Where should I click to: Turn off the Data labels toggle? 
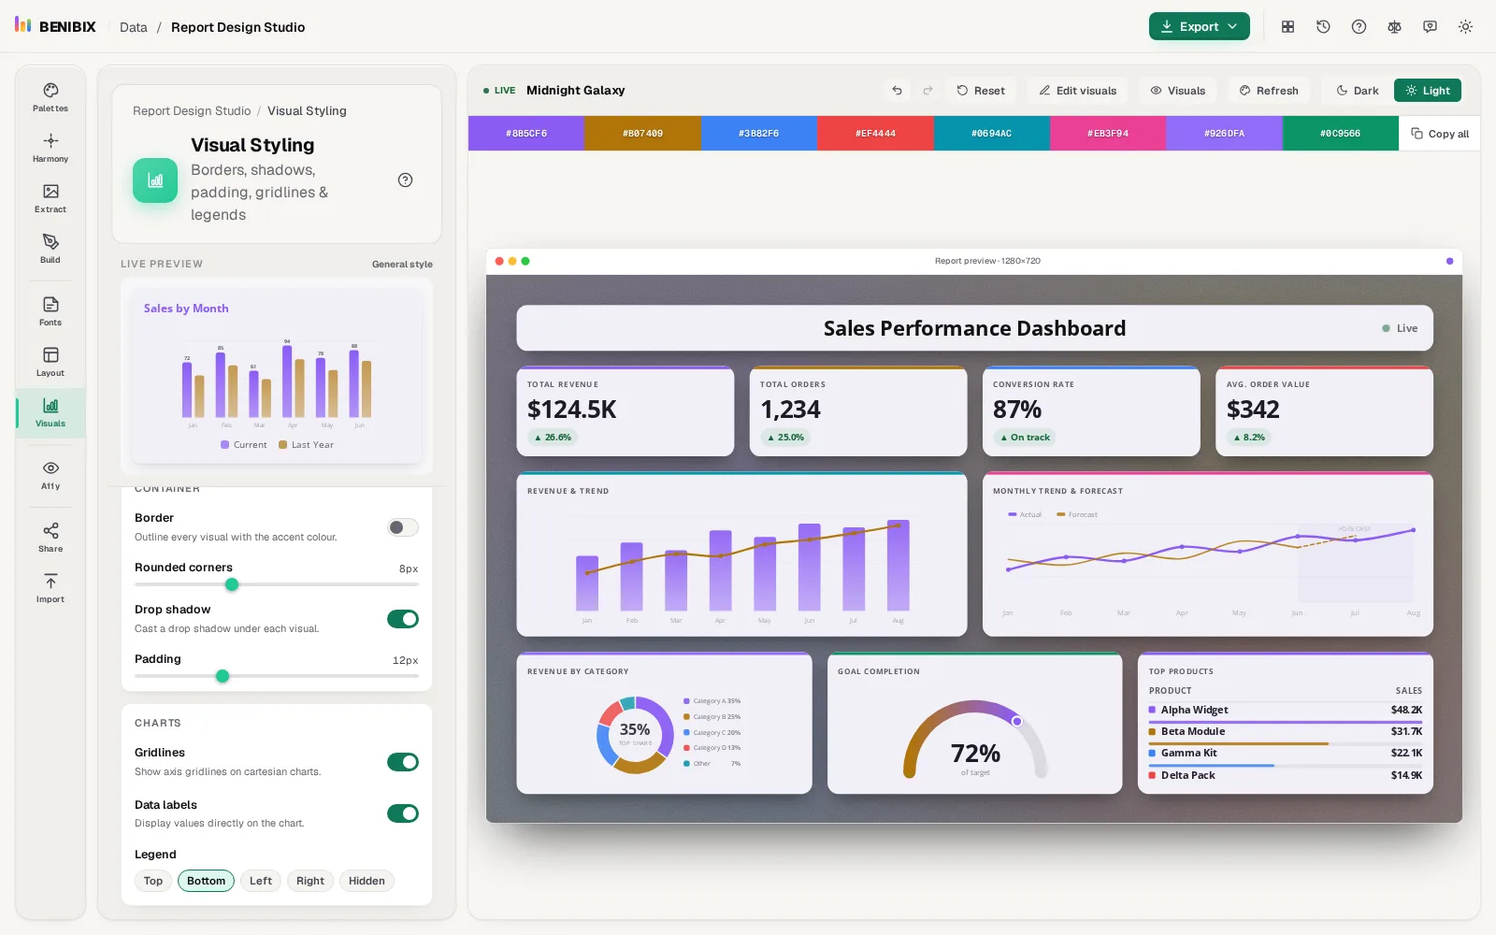pyautogui.click(x=403, y=813)
